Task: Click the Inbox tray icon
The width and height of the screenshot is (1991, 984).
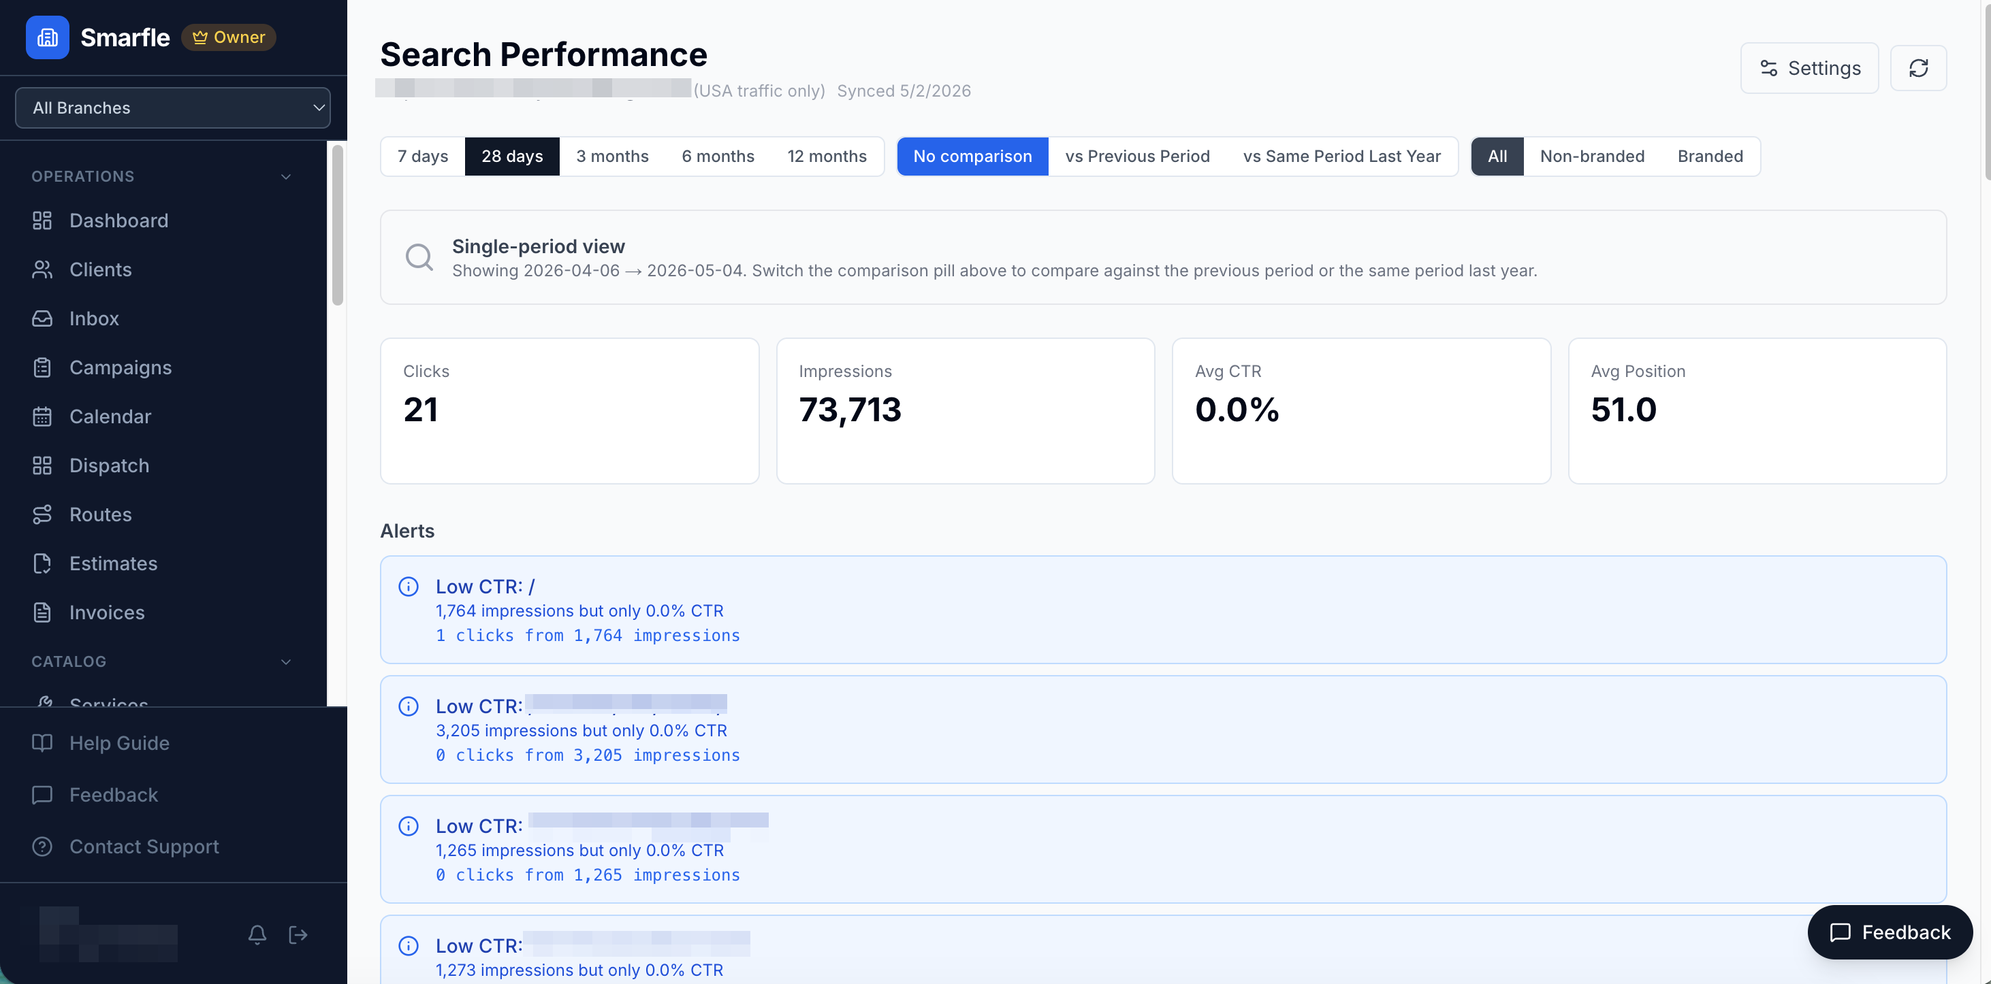Action: click(x=42, y=318)
